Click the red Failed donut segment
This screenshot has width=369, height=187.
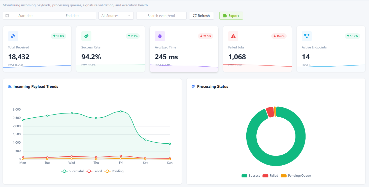click(x=270, y=112)
